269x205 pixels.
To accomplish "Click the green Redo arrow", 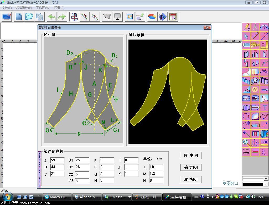I will 62,16.
